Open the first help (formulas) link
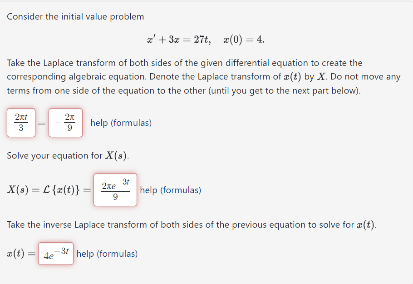 [120, 123]
